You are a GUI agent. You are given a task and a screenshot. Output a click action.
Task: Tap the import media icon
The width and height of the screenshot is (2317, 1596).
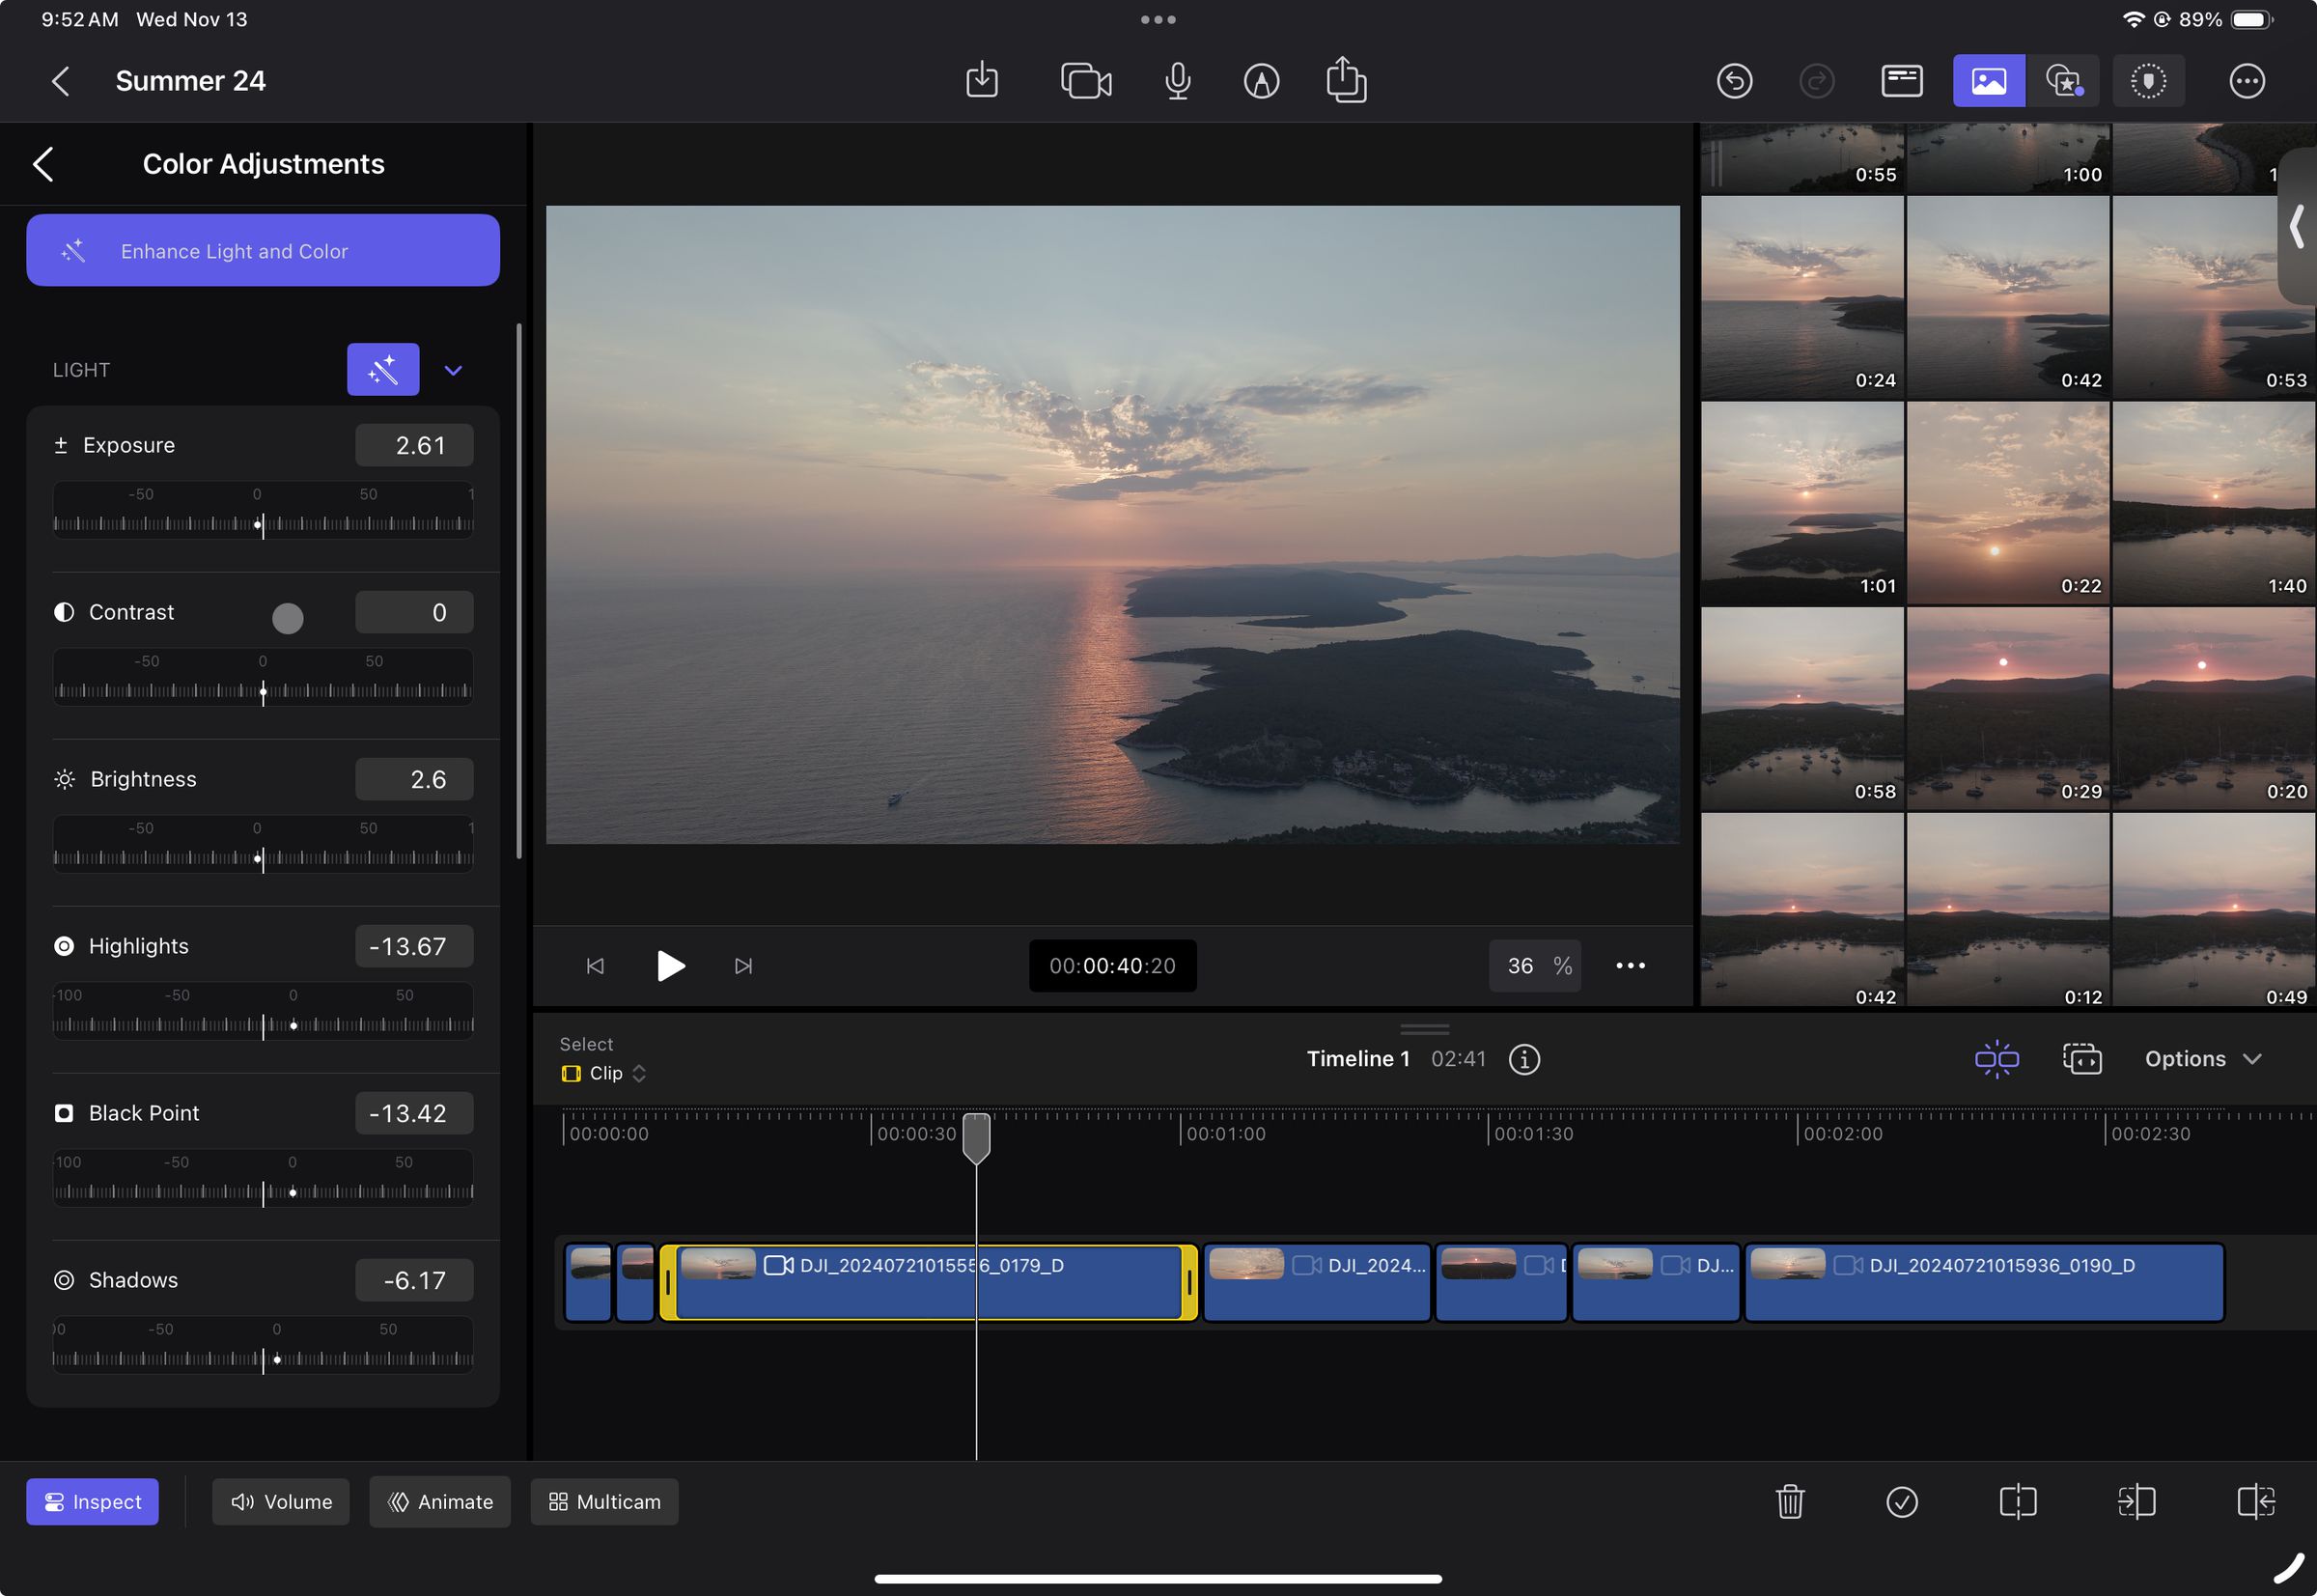(x=981, y=81)
